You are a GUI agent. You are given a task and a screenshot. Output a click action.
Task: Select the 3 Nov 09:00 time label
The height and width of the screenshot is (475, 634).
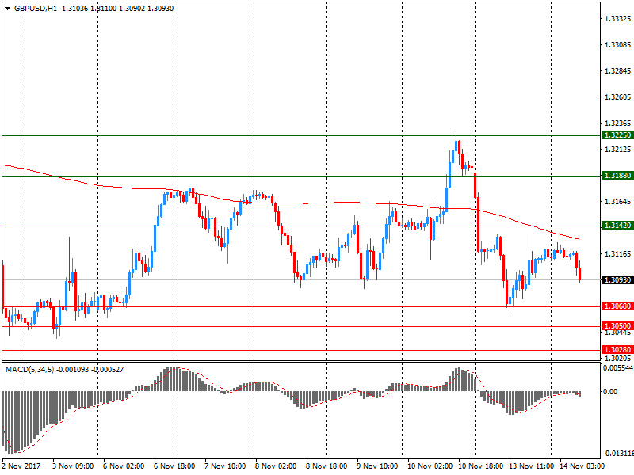coord(73,466)
